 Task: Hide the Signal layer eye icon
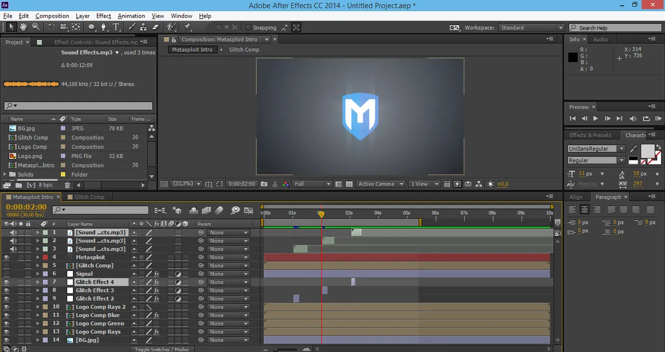click(7, 274)
